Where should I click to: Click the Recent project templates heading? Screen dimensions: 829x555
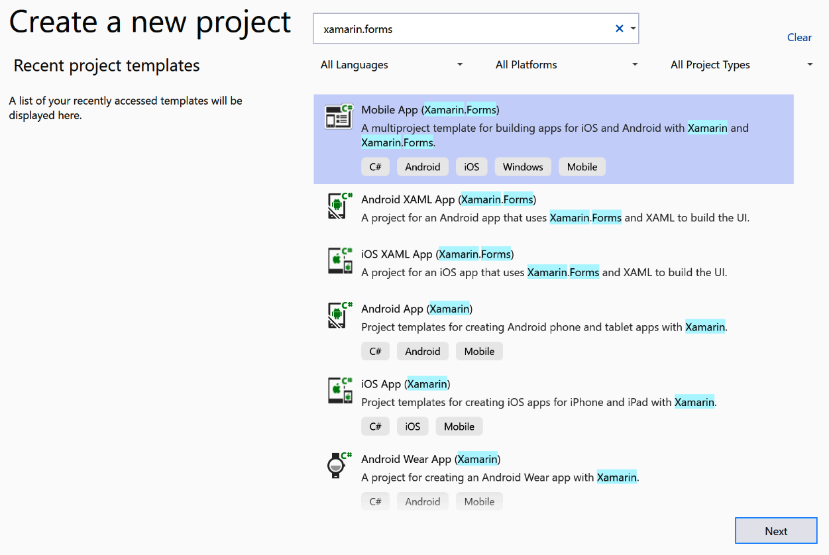pos(107,66)
